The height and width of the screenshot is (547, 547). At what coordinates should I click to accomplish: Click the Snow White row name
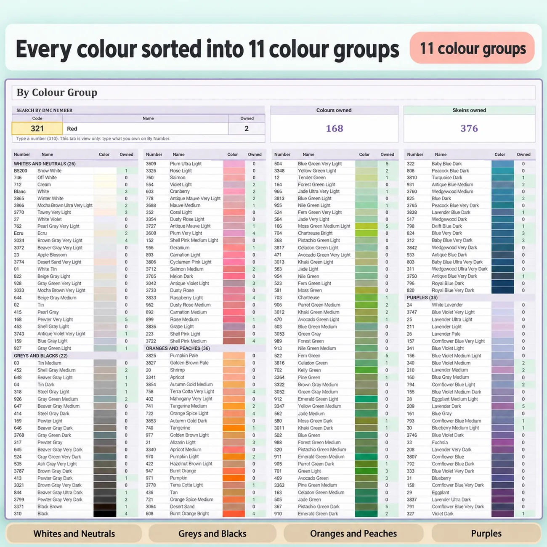pyautogui.click(x=49, y=171)
